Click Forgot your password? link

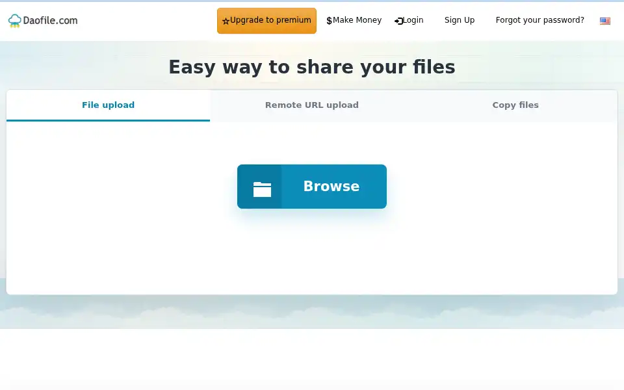(x=539, y=20)
